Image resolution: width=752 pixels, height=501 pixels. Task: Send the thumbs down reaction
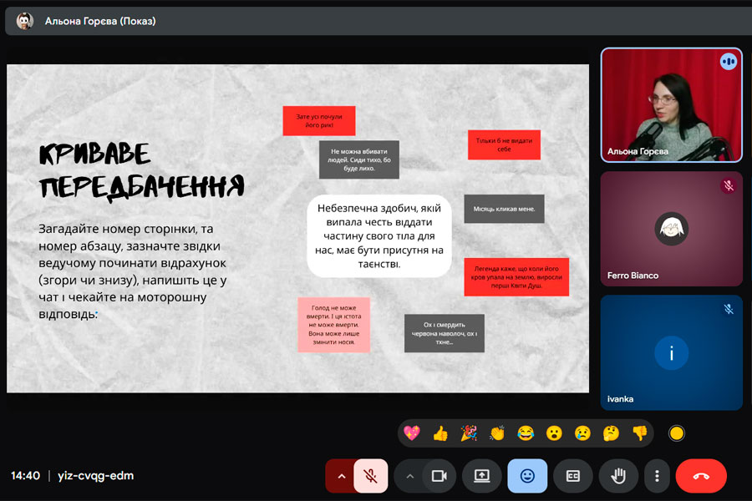click(639, 433)
